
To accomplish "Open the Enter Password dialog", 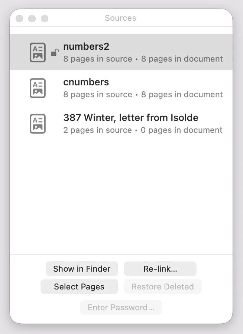I will coord(121,307).
